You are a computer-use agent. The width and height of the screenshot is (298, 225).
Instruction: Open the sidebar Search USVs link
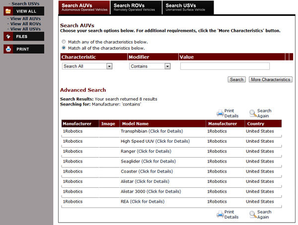click(x=25, y=3)
